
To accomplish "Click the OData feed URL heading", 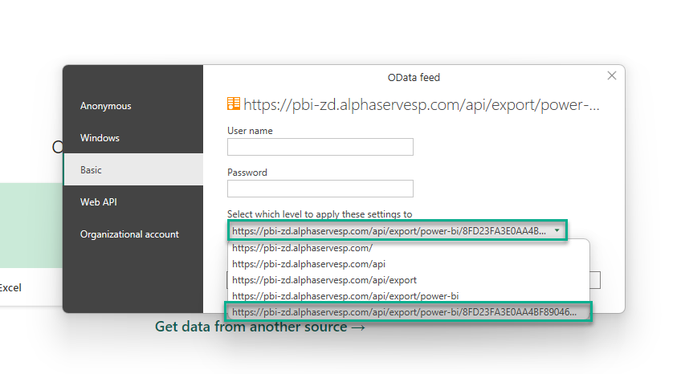I will click(421, 104).
